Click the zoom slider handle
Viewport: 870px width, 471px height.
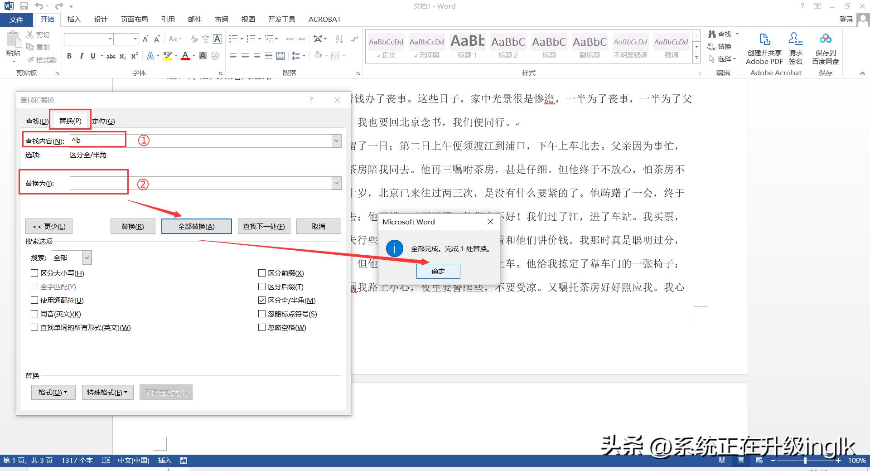coord(805,461)
